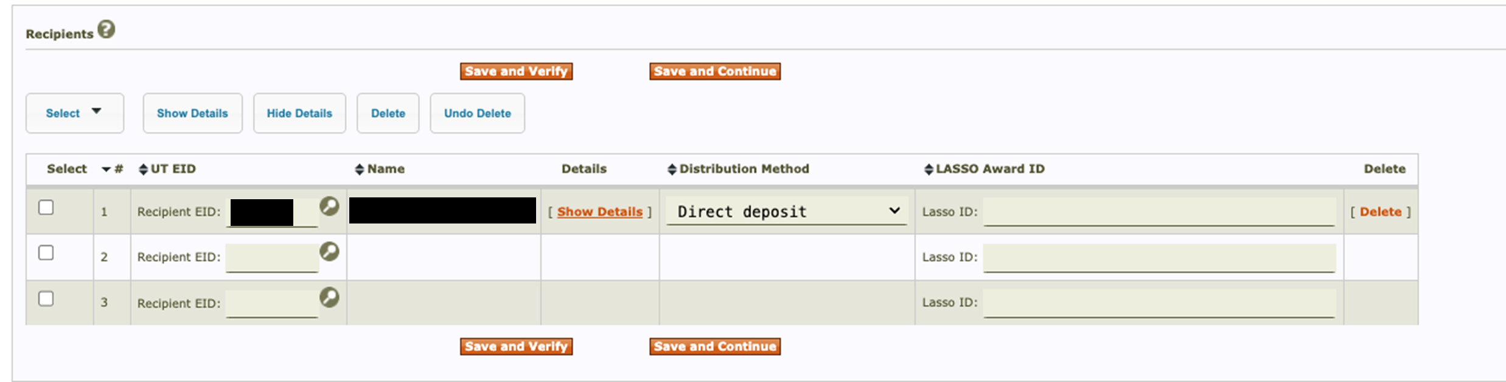Sort by LASSO Award ID column
This screenshot has width=1506, height=382.
click(929, 169)
